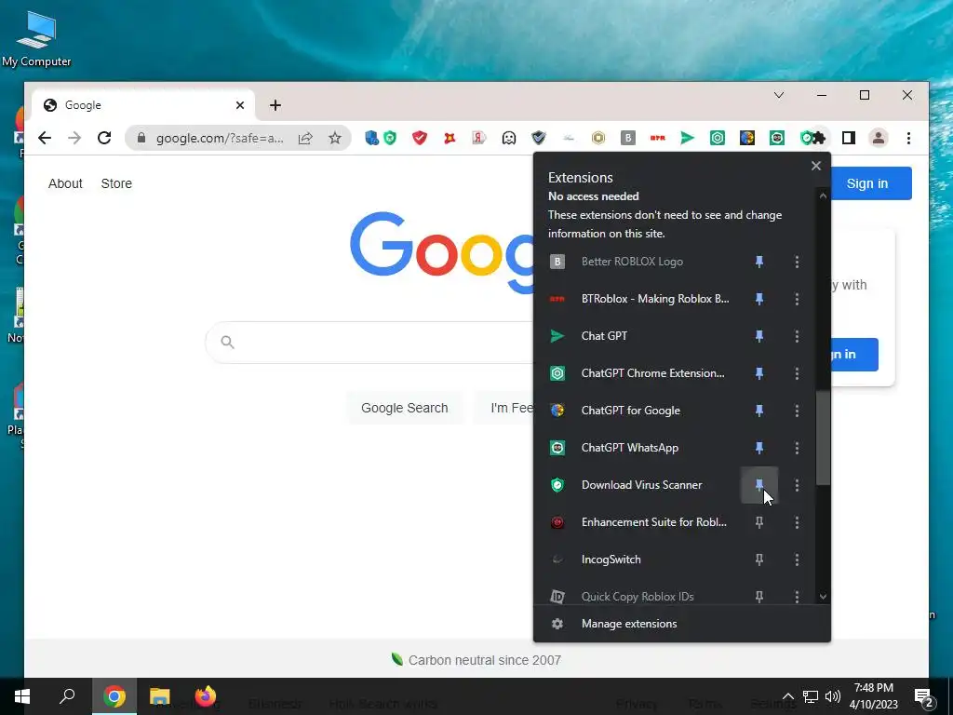Screen dimensions: 953x715
Task: Open more options for Enhancement Suite
Action: (797, 522)
